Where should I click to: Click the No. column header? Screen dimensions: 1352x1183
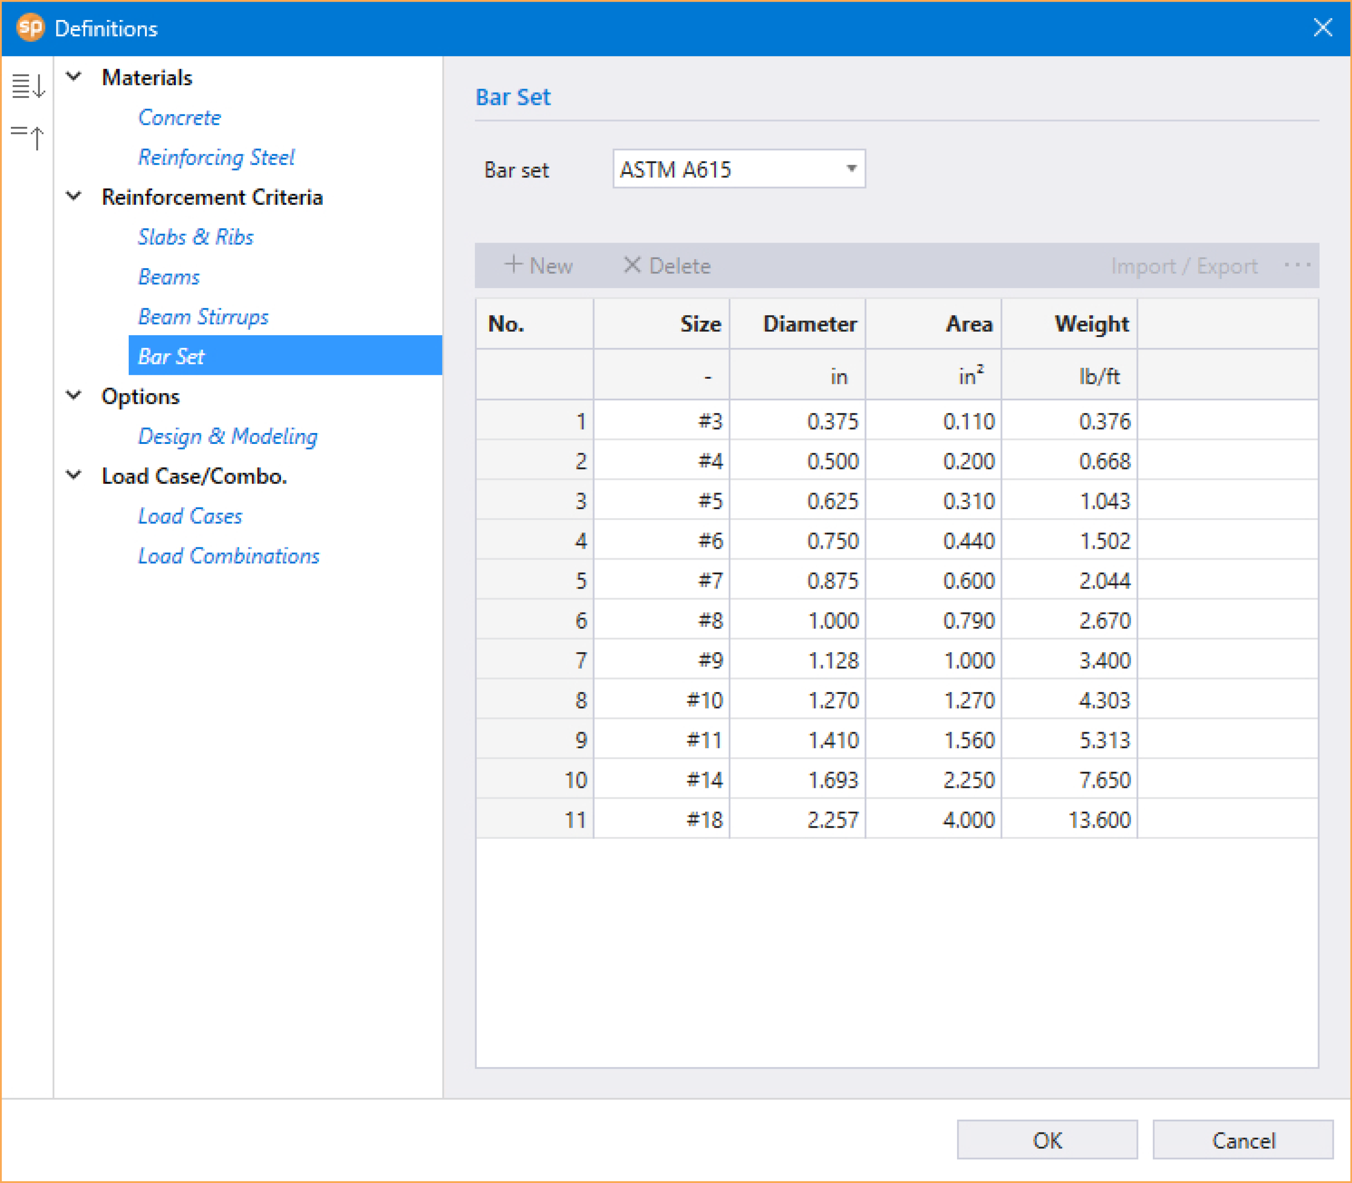[535, 323]
